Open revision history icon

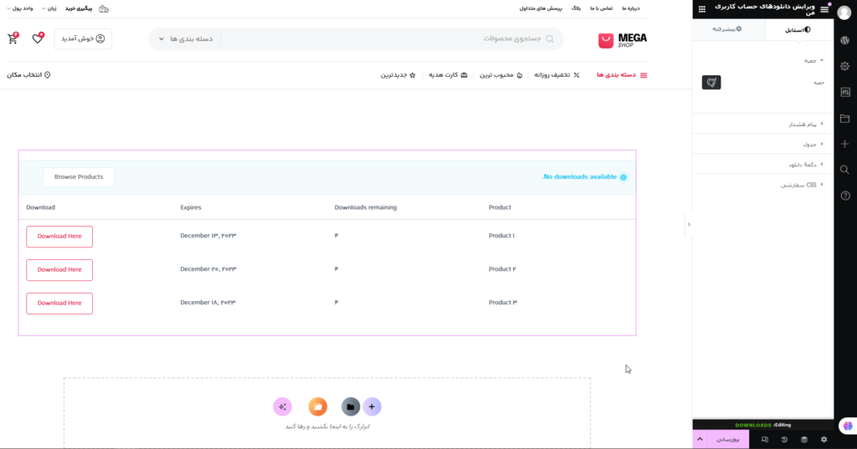[784, 439]
